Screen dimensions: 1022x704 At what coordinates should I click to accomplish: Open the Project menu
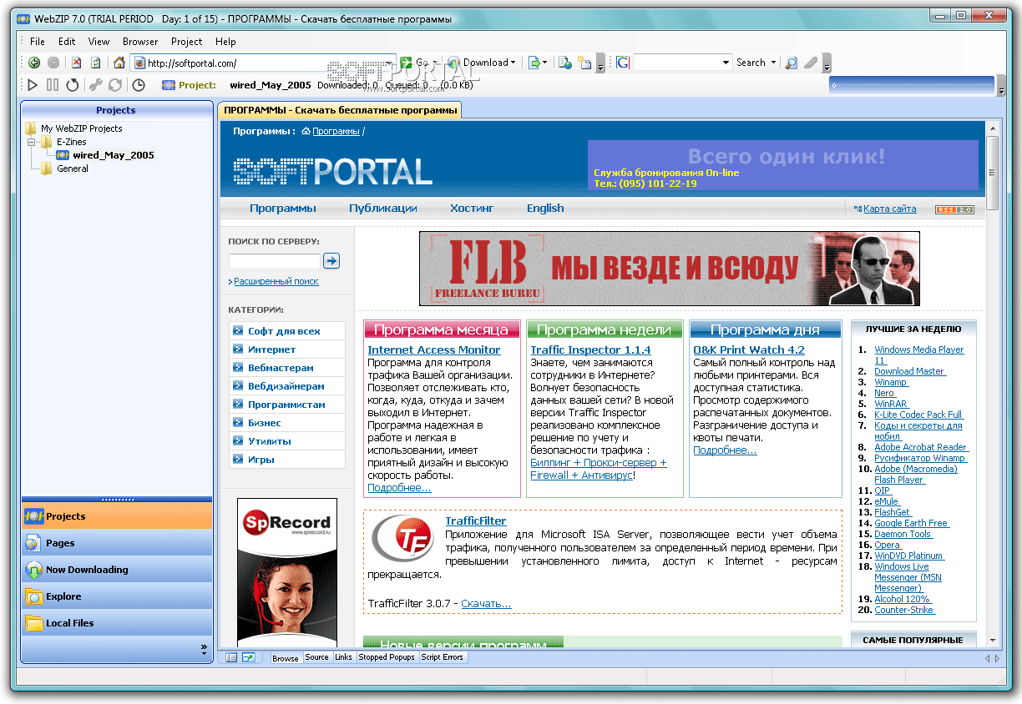tap(187, 42)
